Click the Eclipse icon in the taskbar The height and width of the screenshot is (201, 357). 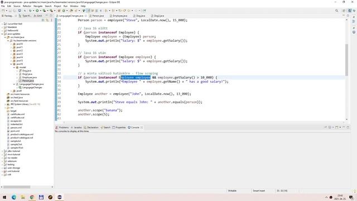[60, 197]
